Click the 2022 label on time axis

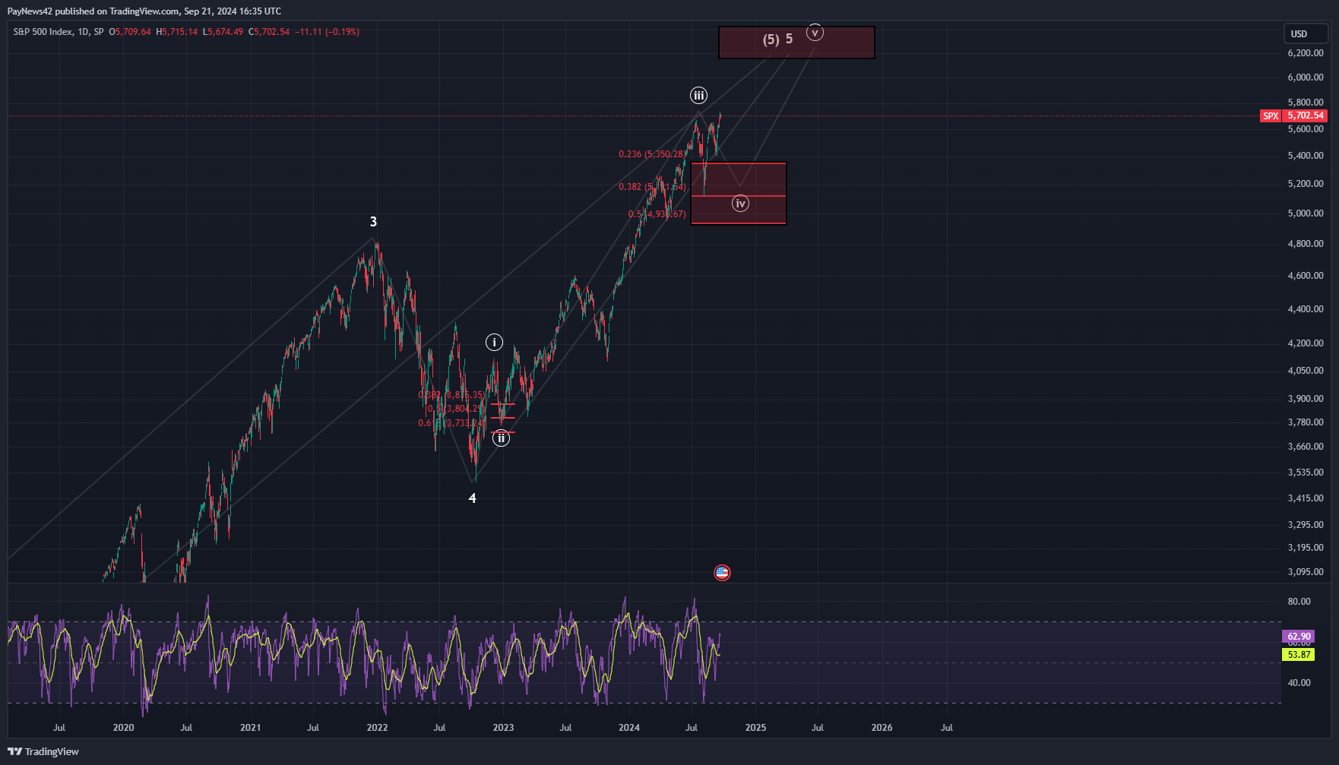point(377,728)
